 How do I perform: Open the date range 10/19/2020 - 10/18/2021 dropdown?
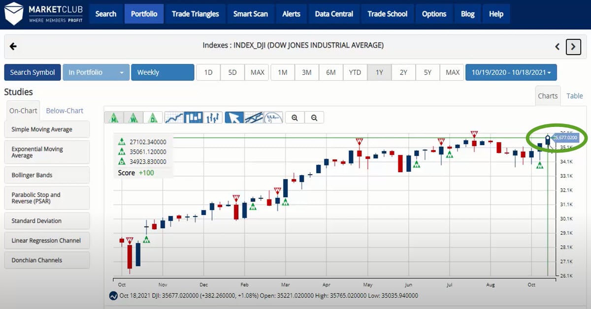pyautogui.click(x=511, y=72)
